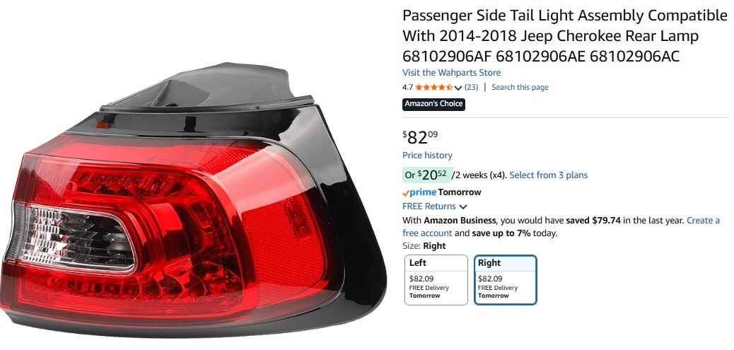
Task: Select the Left size option
Action: point(436,280)
